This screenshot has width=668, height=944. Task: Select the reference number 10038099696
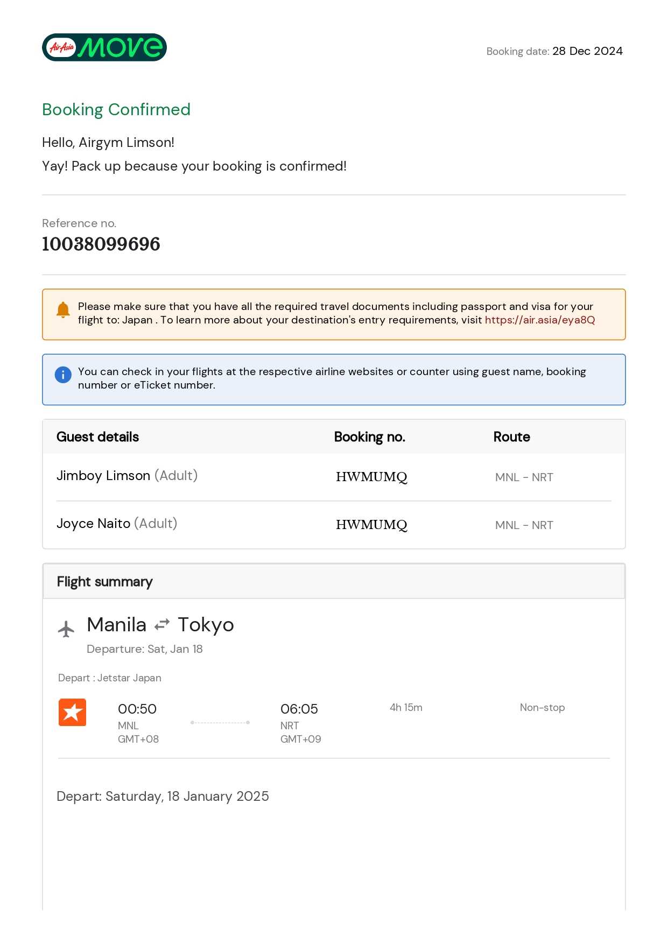[101, 244]
